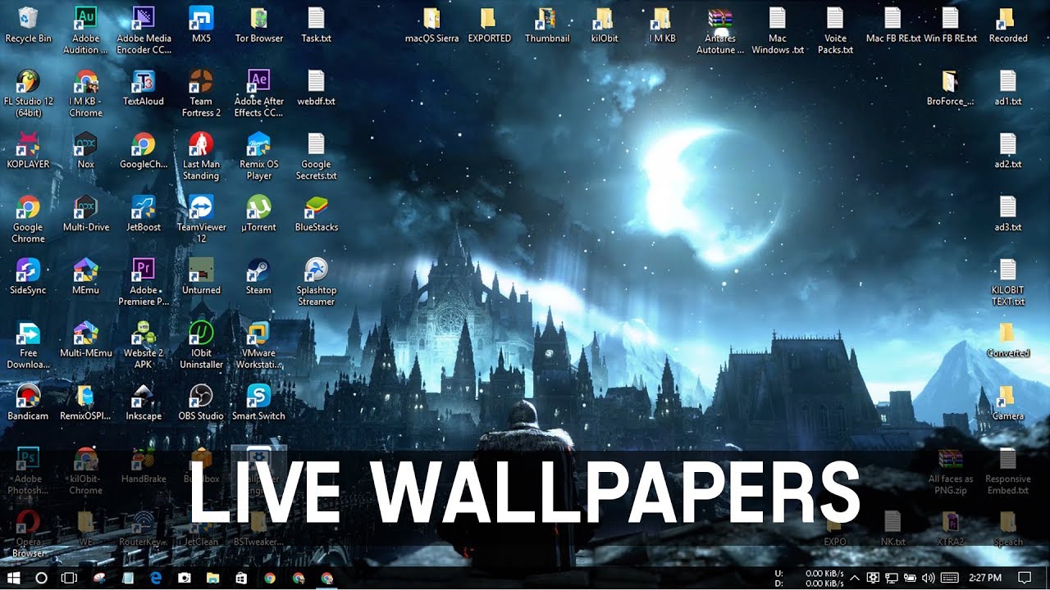Viewport: 1050px width, 590px height.
Task: Launch TextAloud from the desktop
Action: (144, 88)
